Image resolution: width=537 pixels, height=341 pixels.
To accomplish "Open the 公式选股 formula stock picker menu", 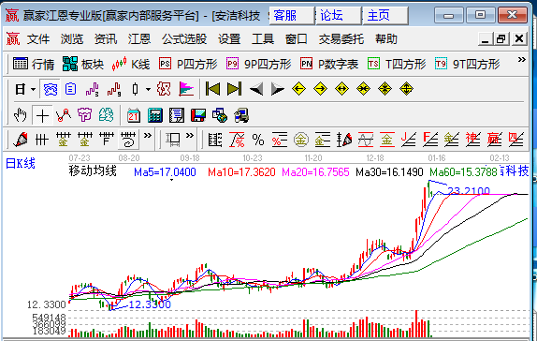I will pyautogui.click(x=184, y=39).
